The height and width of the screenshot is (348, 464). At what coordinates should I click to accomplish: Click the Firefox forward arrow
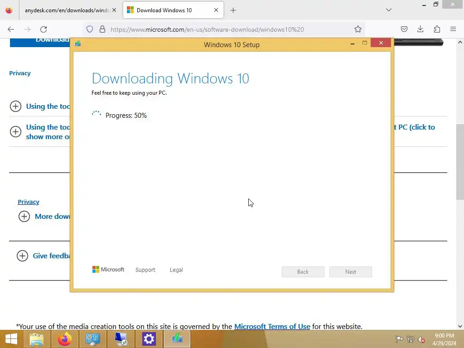[x=27, y=29]
